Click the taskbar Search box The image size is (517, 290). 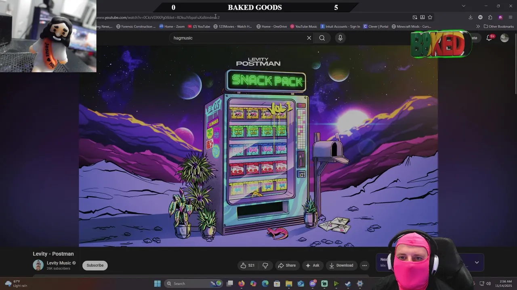pos(194,284)
